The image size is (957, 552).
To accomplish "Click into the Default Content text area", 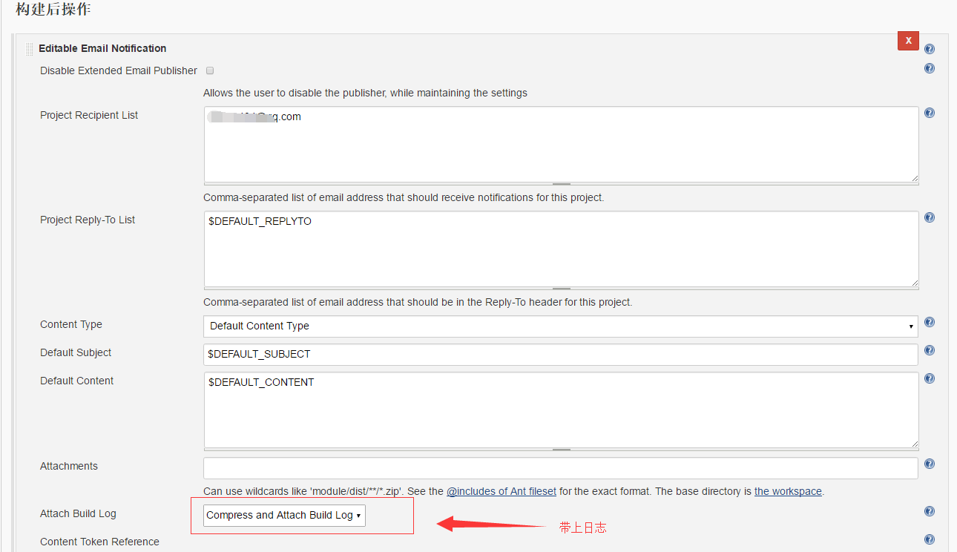I will click(x=562, y=410).
